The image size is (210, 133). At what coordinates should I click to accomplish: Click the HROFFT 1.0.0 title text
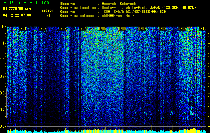tap(26, 3)
